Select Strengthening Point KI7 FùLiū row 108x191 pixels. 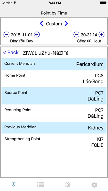pos(54,142)
